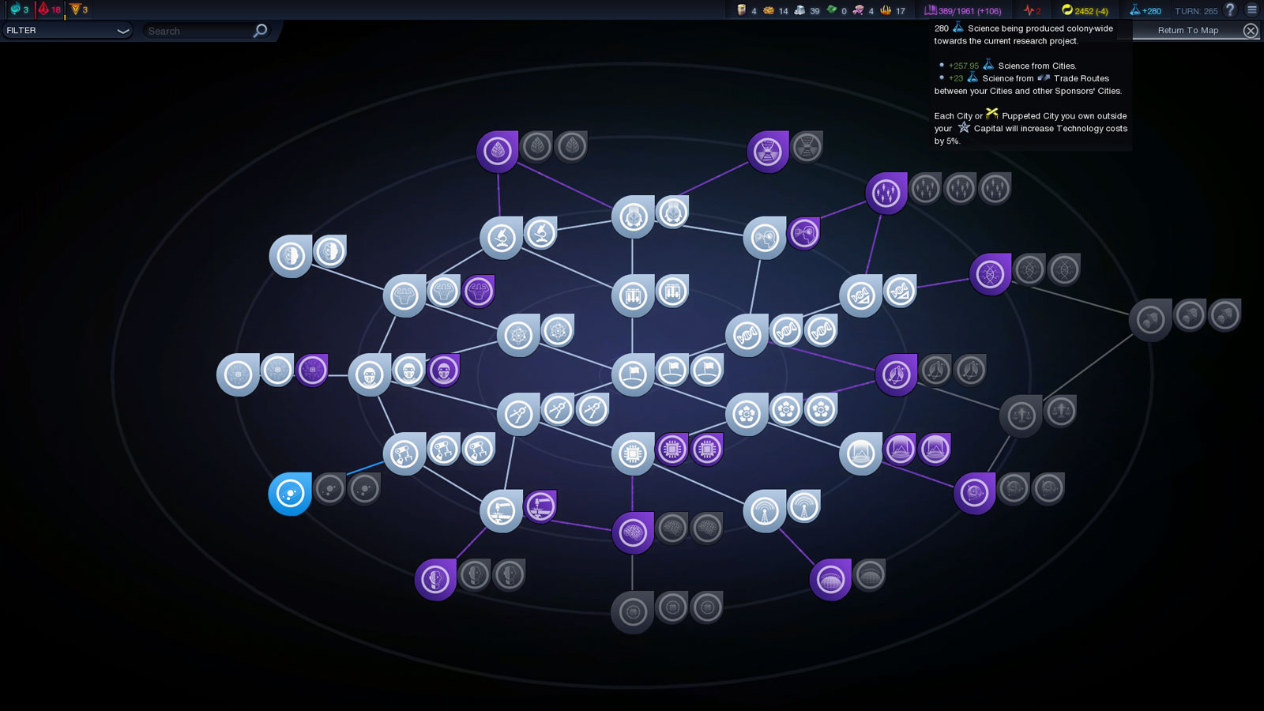Click the energy 2452 (-4) indicator

1085,10
